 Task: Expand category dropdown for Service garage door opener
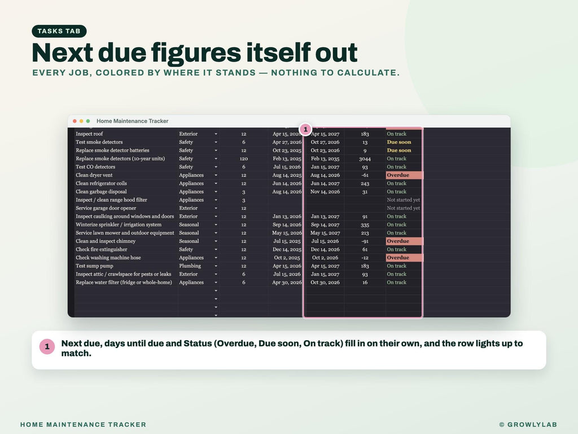coord(216,208)
